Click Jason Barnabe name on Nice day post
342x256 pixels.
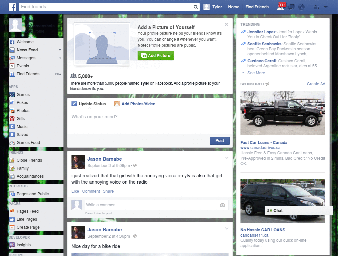105,230
